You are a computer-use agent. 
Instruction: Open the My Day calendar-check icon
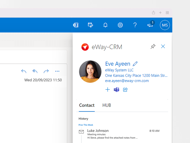pos(90,25)
